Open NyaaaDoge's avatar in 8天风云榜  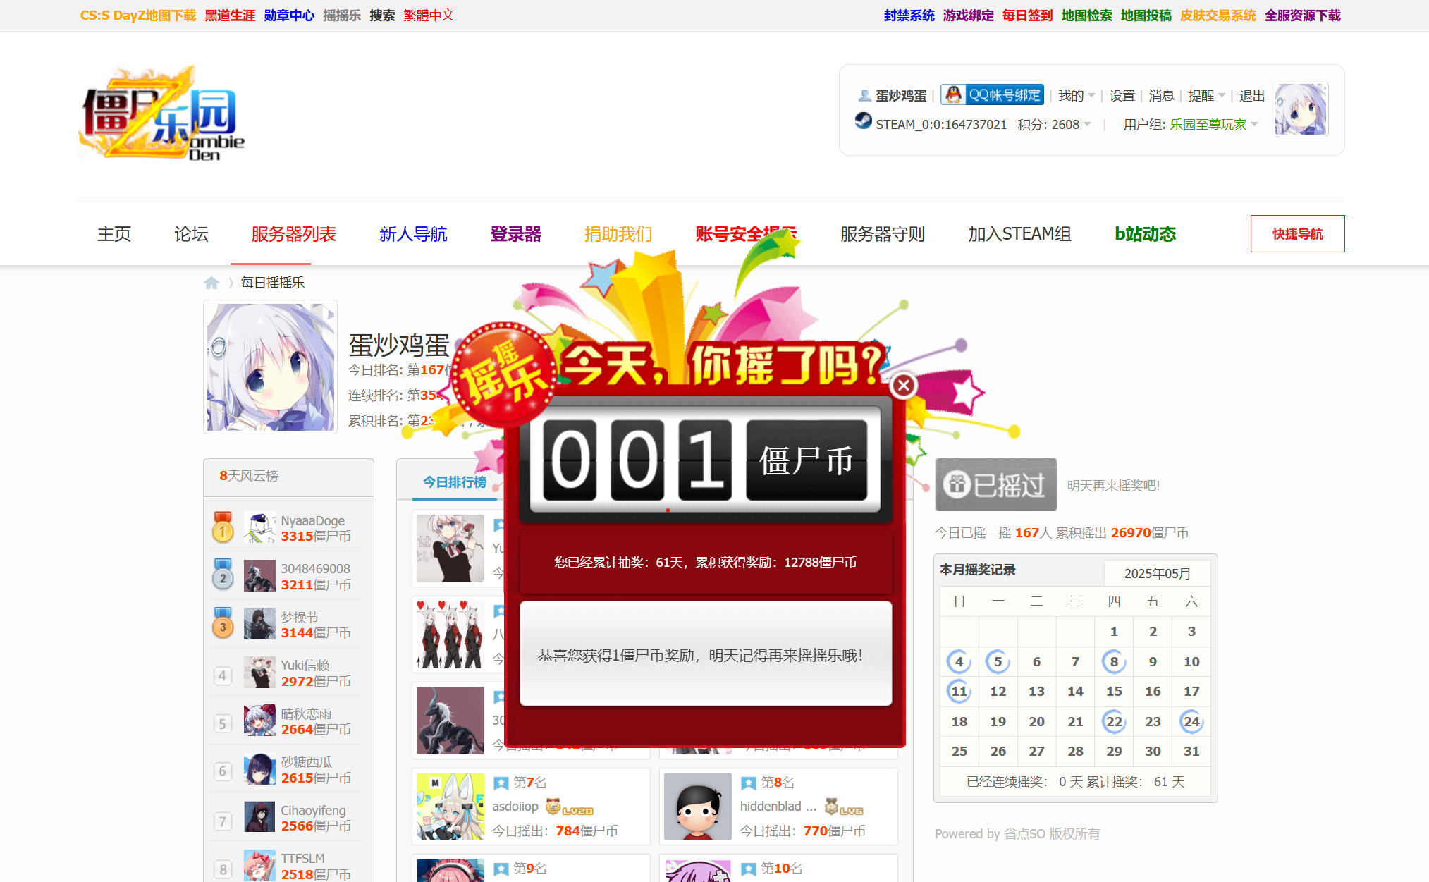coord(259,527)
